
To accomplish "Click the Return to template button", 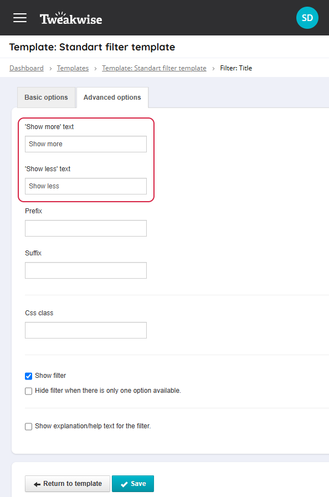I will (x=68, y=484).
